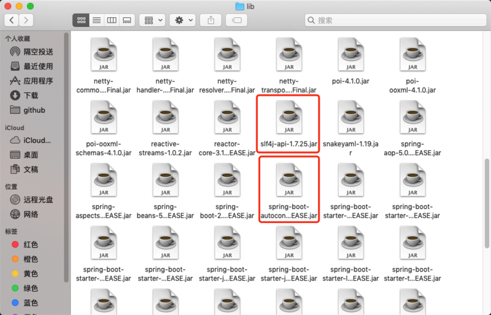Select netty-commo....Final.jar file icon

click(x=104, y=55)
